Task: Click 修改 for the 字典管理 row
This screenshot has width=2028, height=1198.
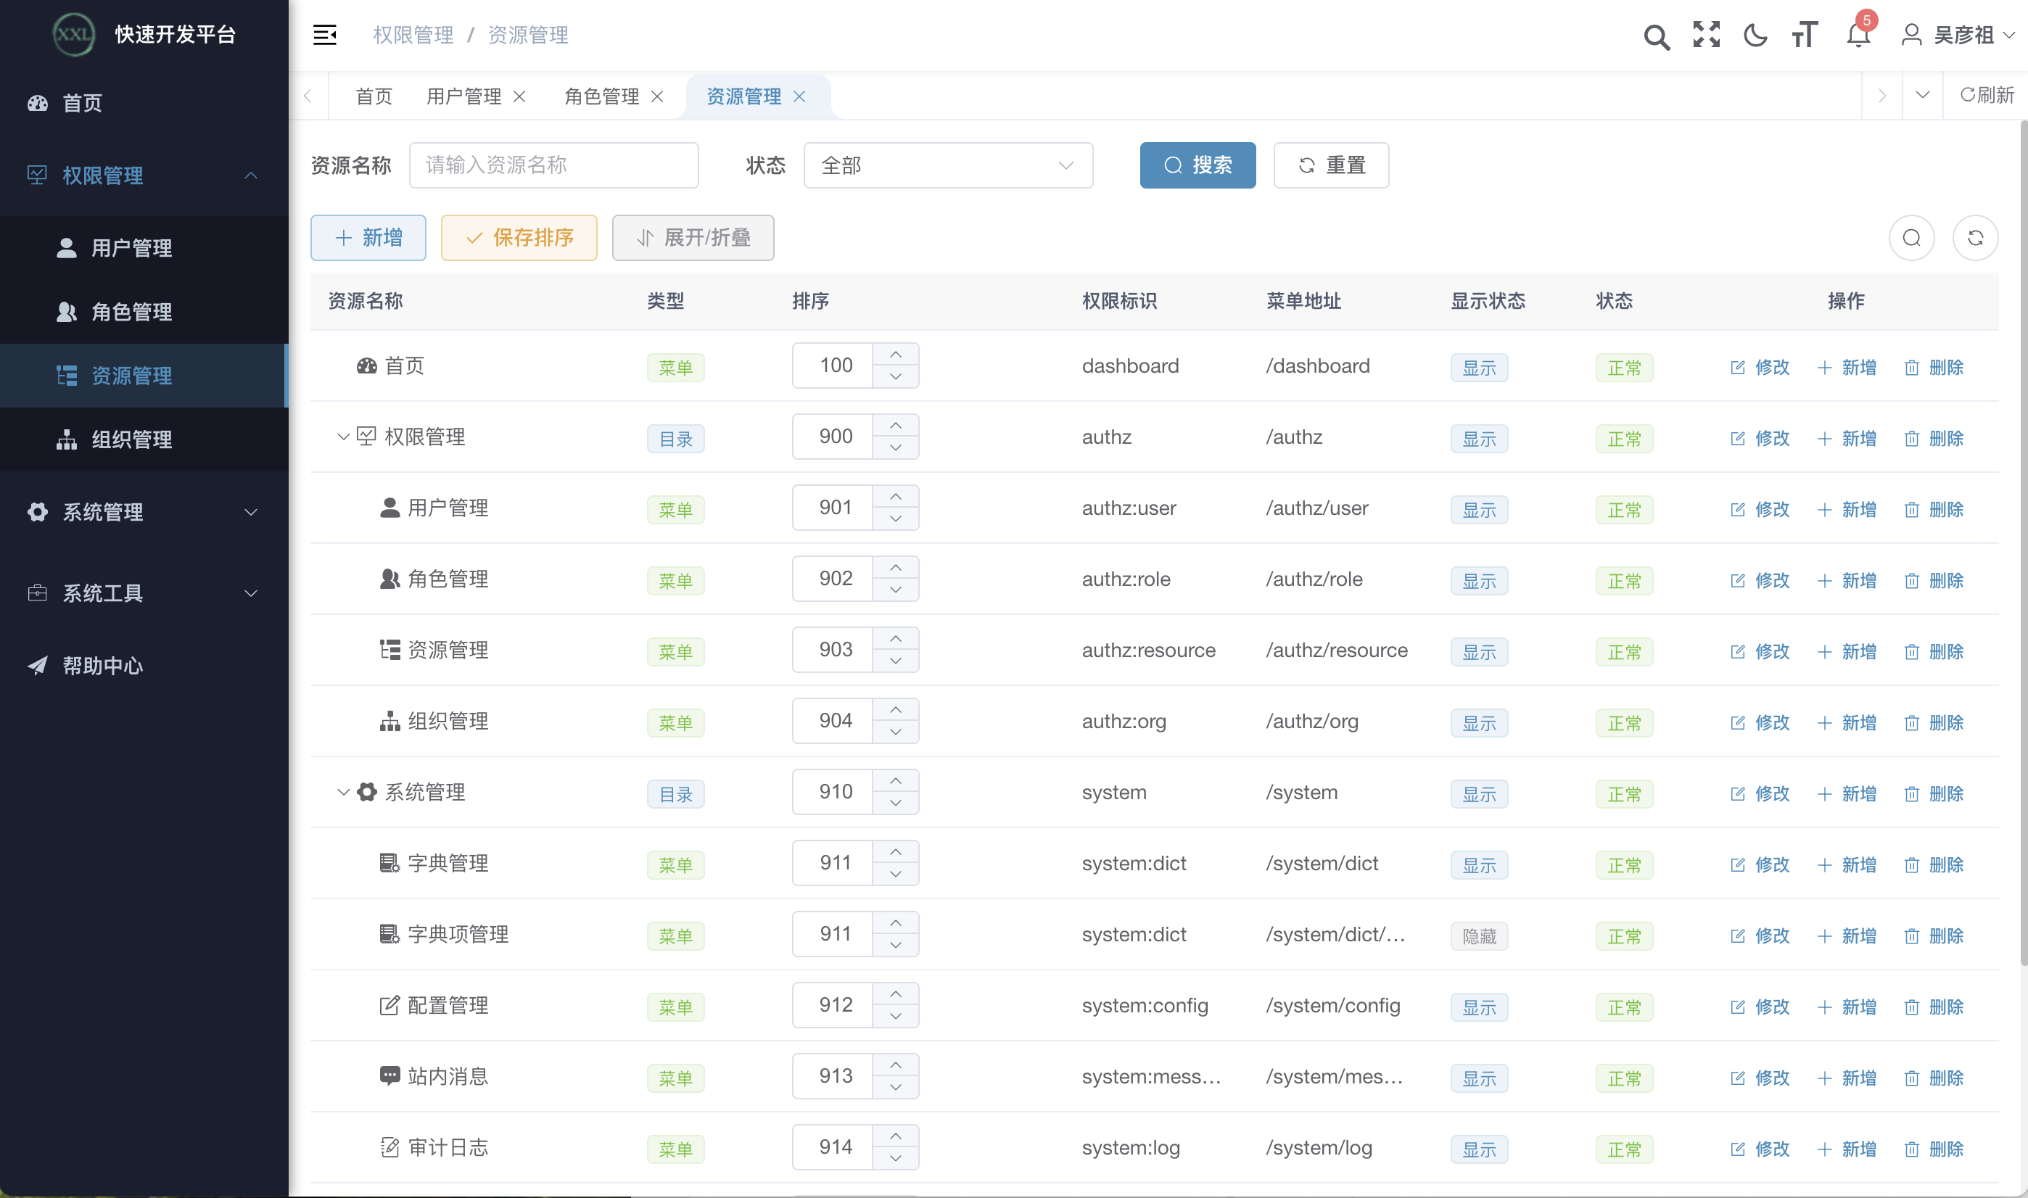Action: click(1760, 864)
